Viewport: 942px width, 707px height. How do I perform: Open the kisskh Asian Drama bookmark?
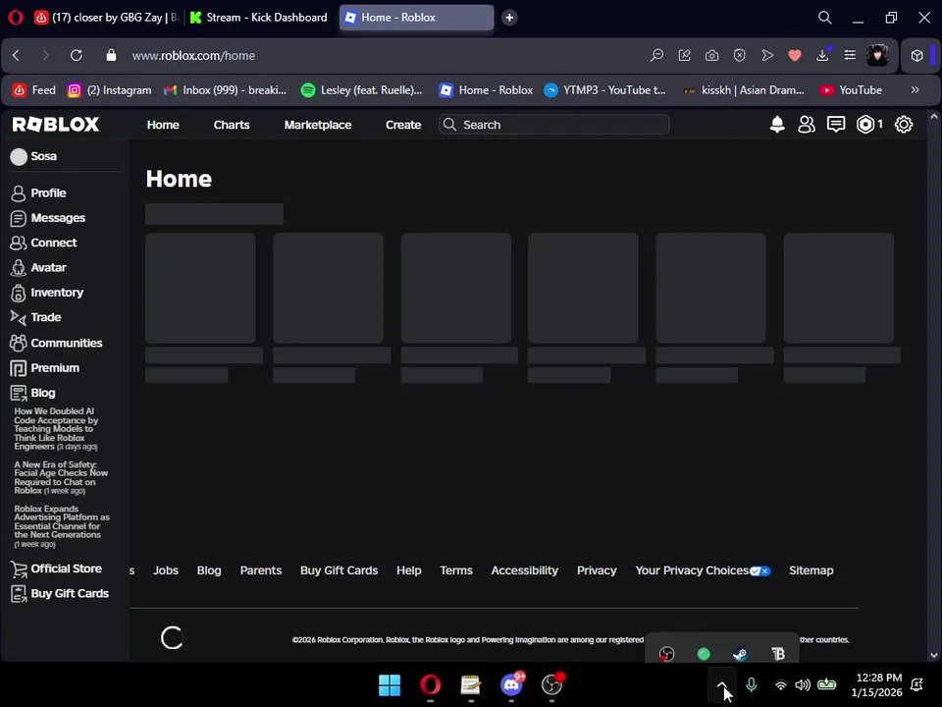coord(744,90)
